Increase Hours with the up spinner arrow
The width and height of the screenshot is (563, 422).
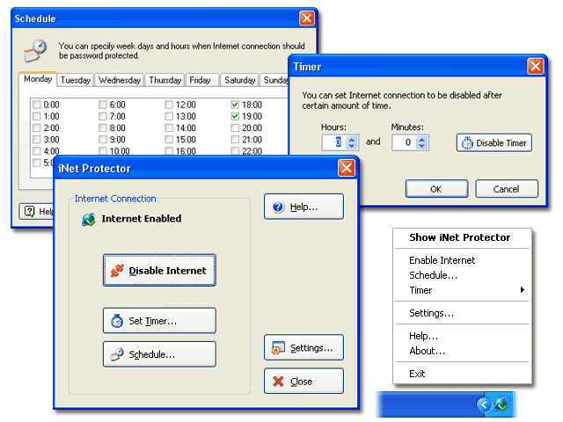point(352,139)
